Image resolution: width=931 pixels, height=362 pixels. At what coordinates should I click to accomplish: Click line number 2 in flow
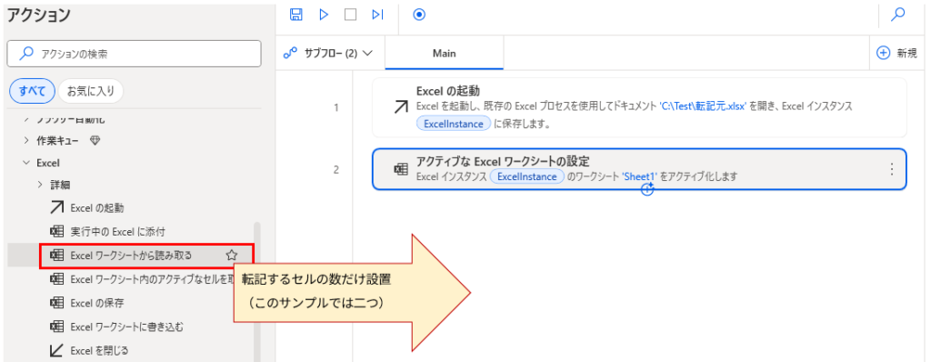(336, 170)
